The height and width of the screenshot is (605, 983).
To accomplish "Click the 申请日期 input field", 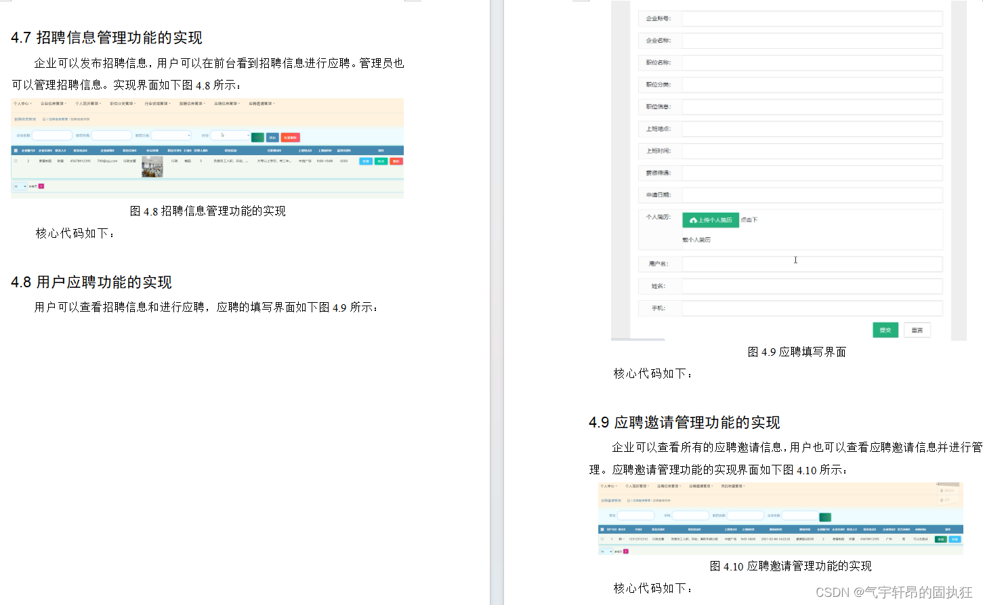I will click(812, 194).
